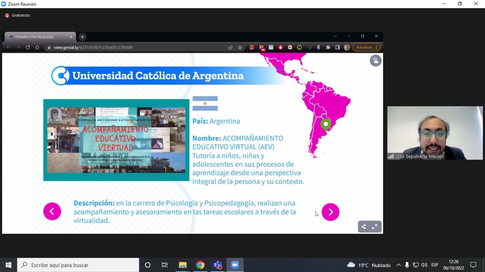485x272 pixels.
Task: Open a new Chrome tab
Action: pos(82,37)
